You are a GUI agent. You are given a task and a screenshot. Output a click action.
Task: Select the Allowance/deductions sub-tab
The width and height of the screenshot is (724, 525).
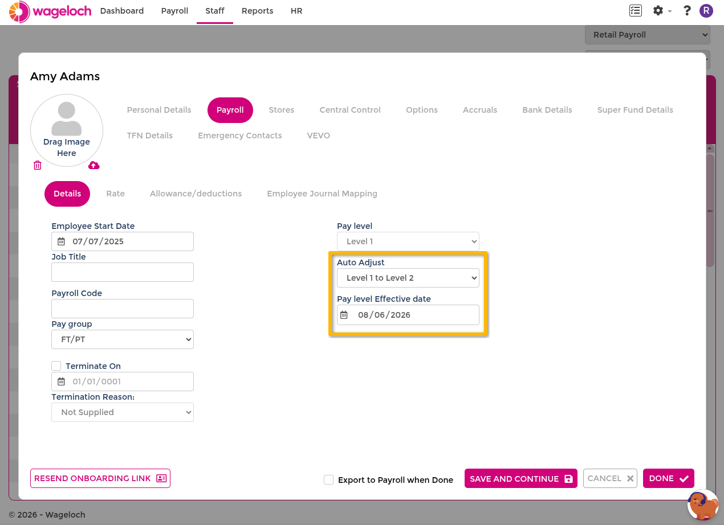(x=196, y=194)
